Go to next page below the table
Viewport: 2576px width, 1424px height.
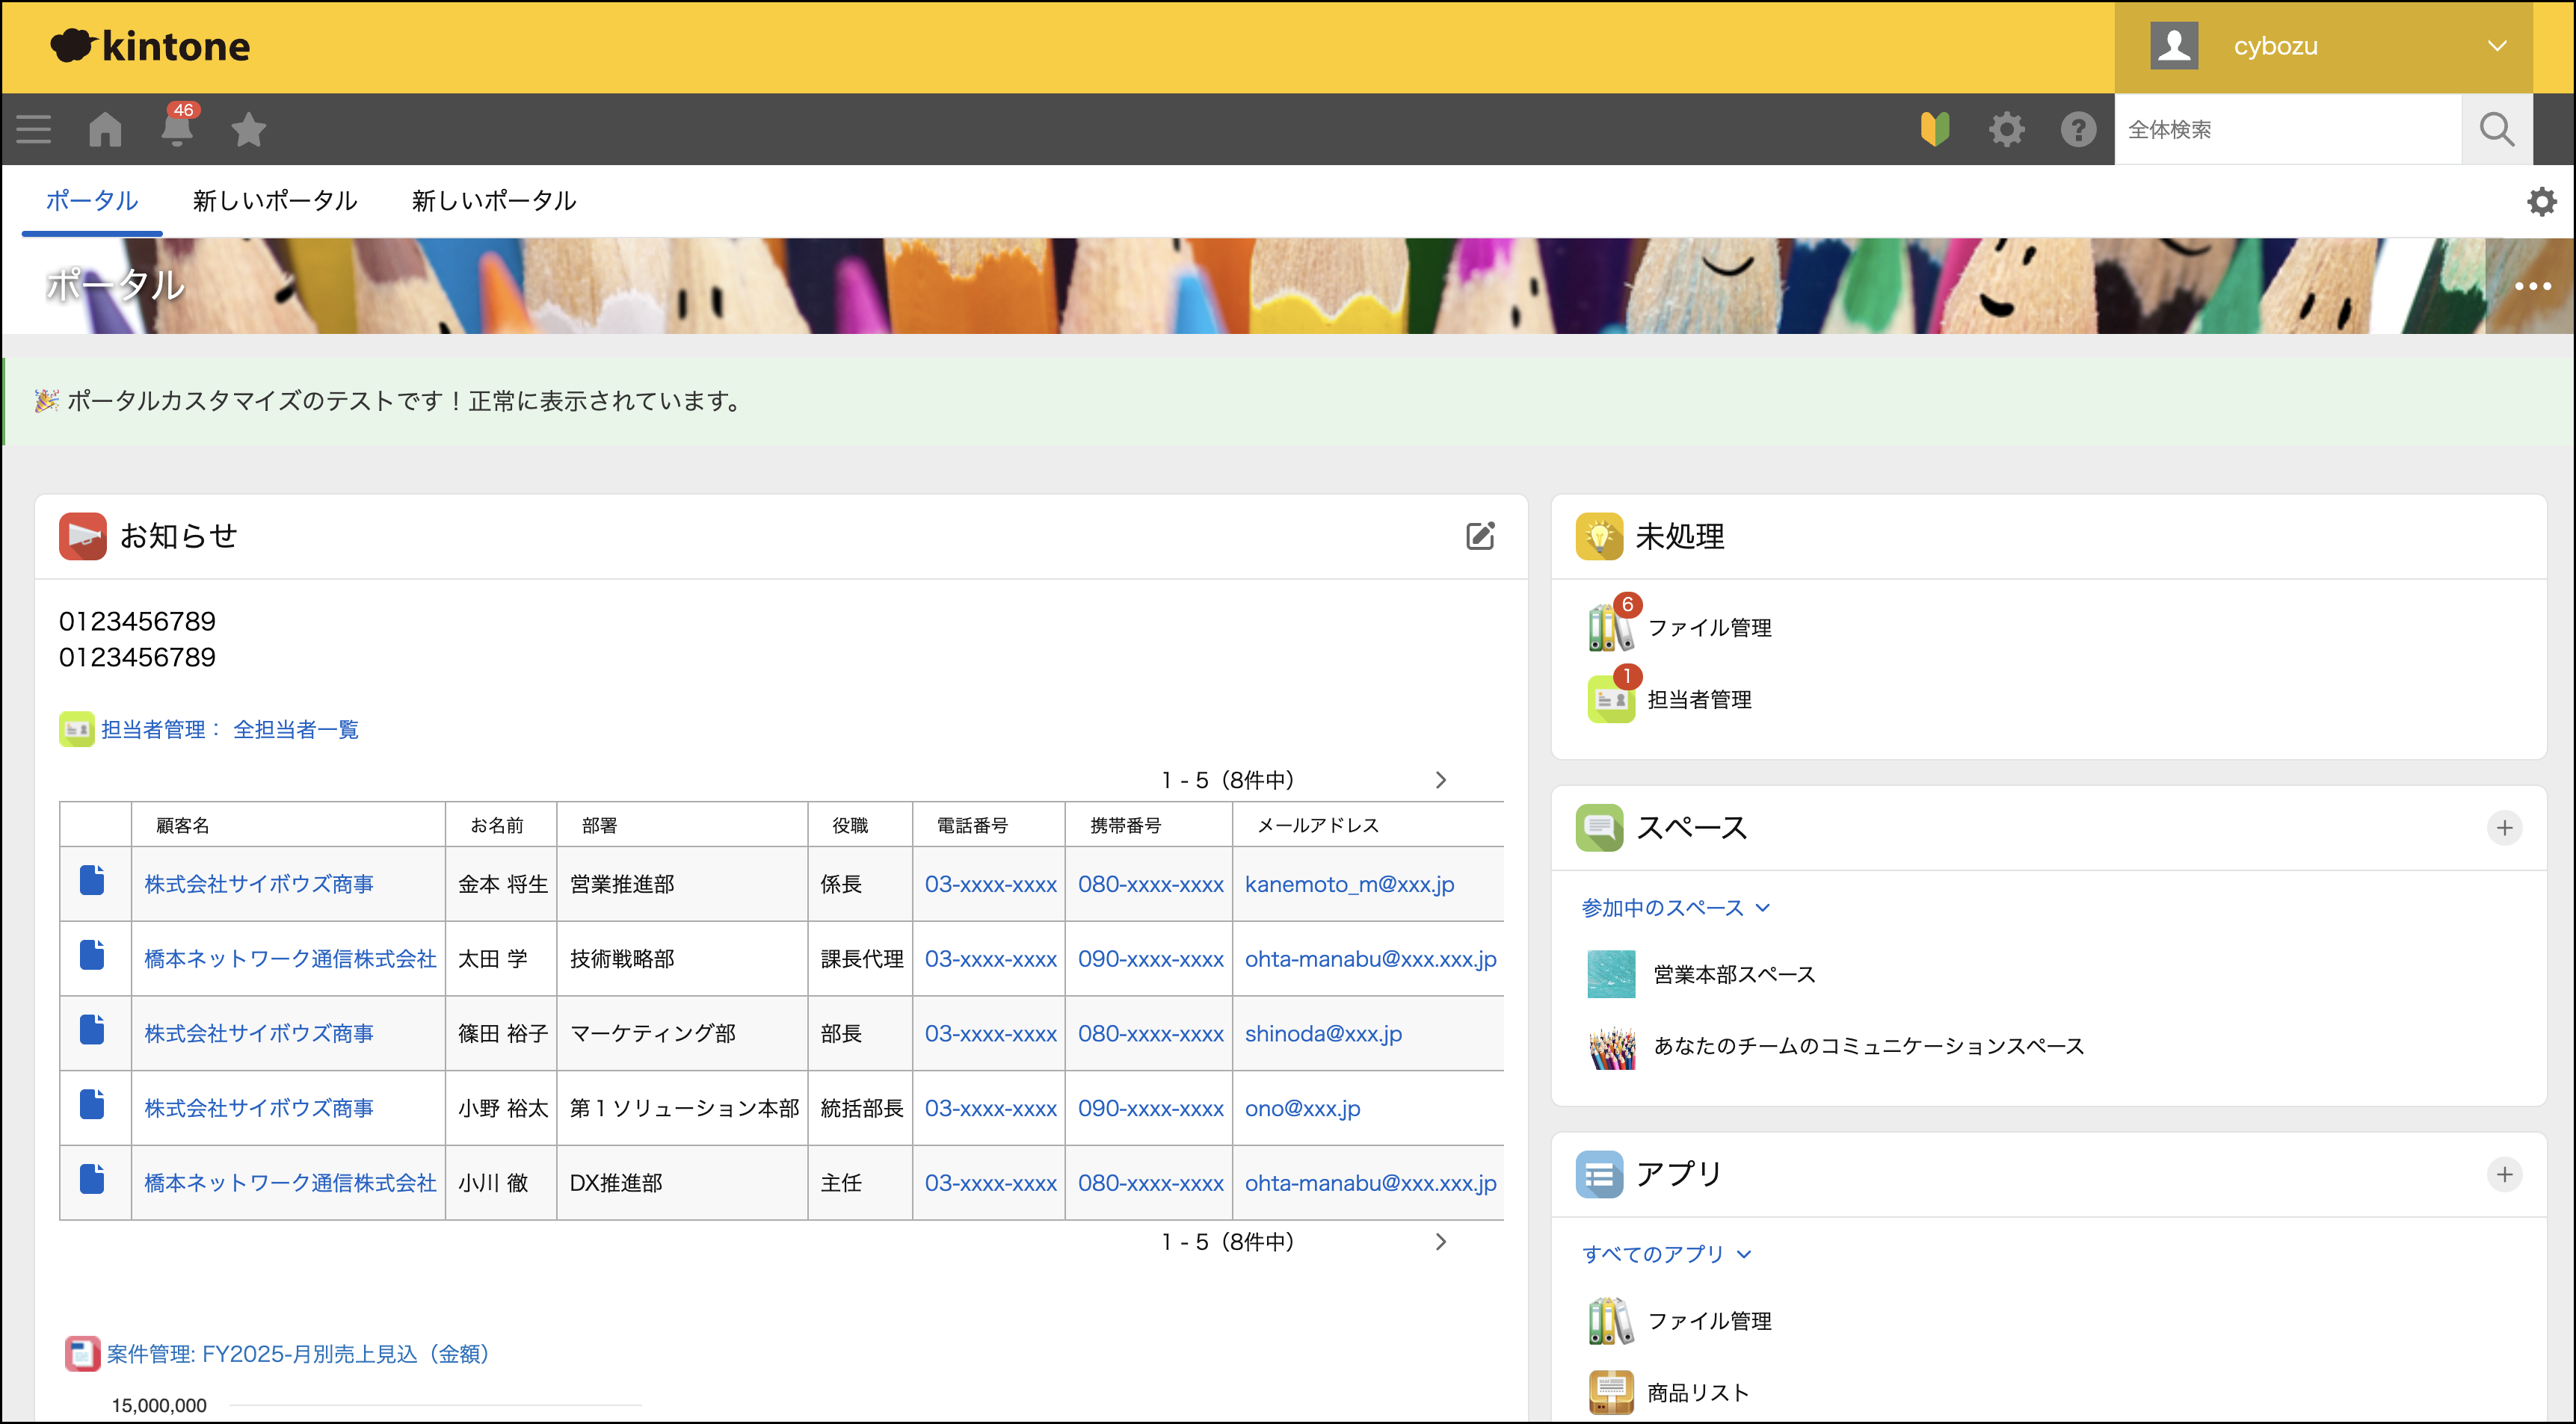[x=1441, y=1242]
